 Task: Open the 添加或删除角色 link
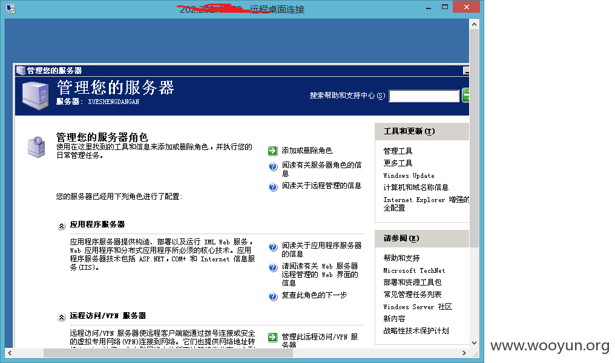[307, 151]
